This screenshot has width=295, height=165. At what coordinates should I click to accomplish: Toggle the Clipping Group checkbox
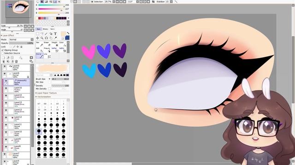click(x=2, y=50)
